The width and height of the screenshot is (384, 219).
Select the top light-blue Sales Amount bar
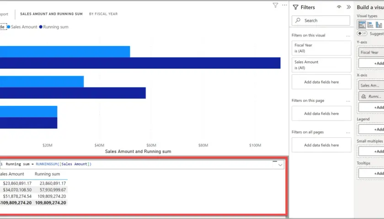tap(65, 52)
